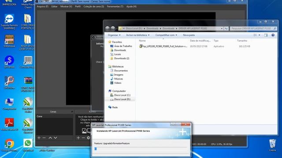Sort files by Tamanho column header
This screenshot has height=158, width=282.
tap(242, 41)
